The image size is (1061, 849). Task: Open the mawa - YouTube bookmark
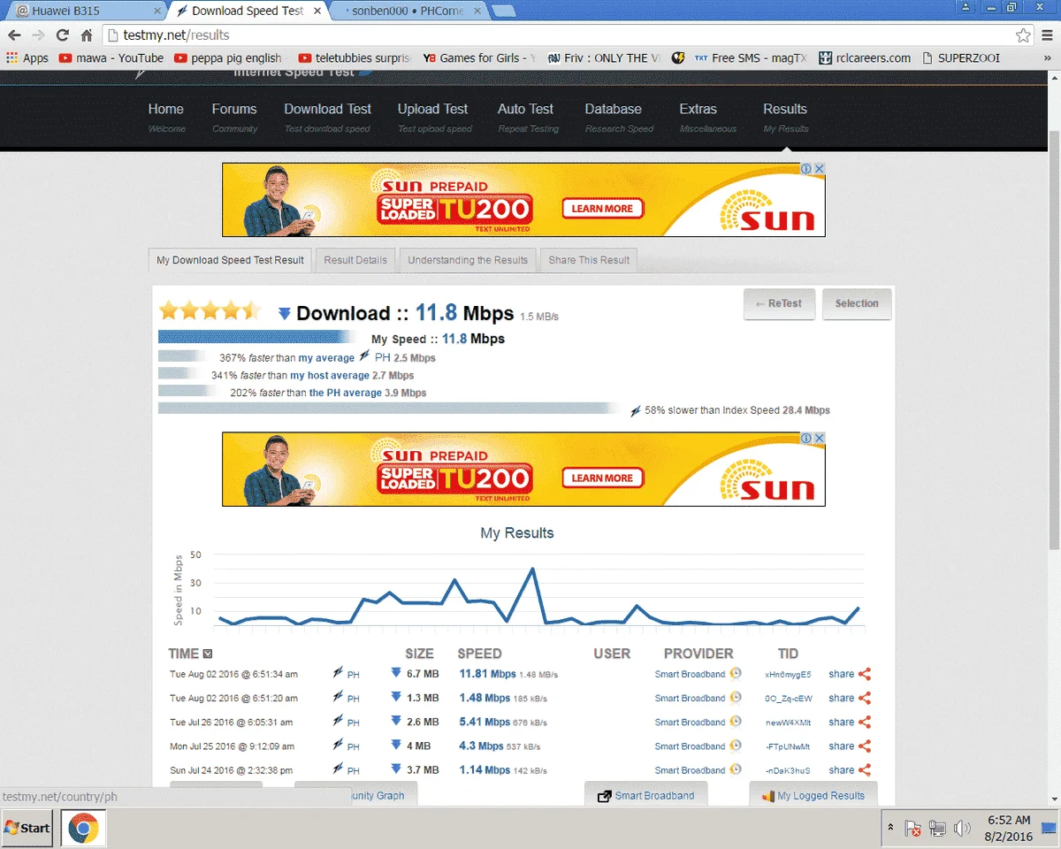(x=111, y=57)
